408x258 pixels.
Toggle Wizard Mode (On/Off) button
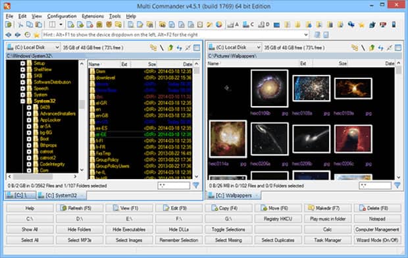tap(377, 240)
